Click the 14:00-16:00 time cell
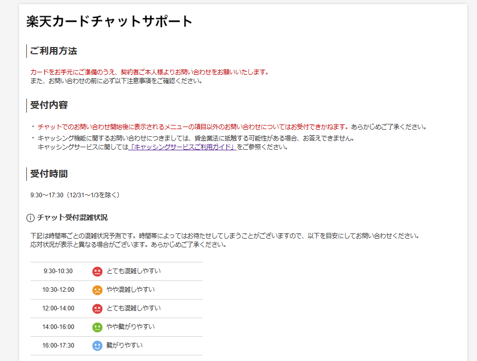Viewport: 477px width, 361px height. (58, 327)
